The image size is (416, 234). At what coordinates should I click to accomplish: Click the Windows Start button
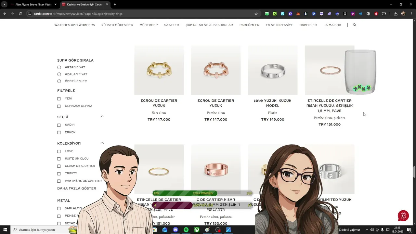5,230
